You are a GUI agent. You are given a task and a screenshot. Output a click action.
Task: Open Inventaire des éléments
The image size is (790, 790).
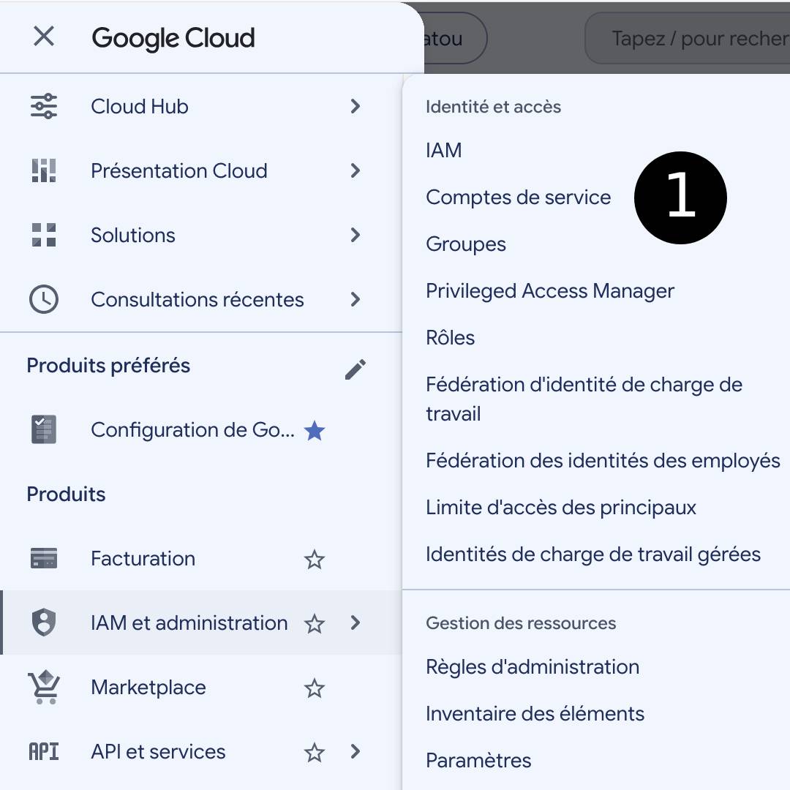tap(535, 714)
